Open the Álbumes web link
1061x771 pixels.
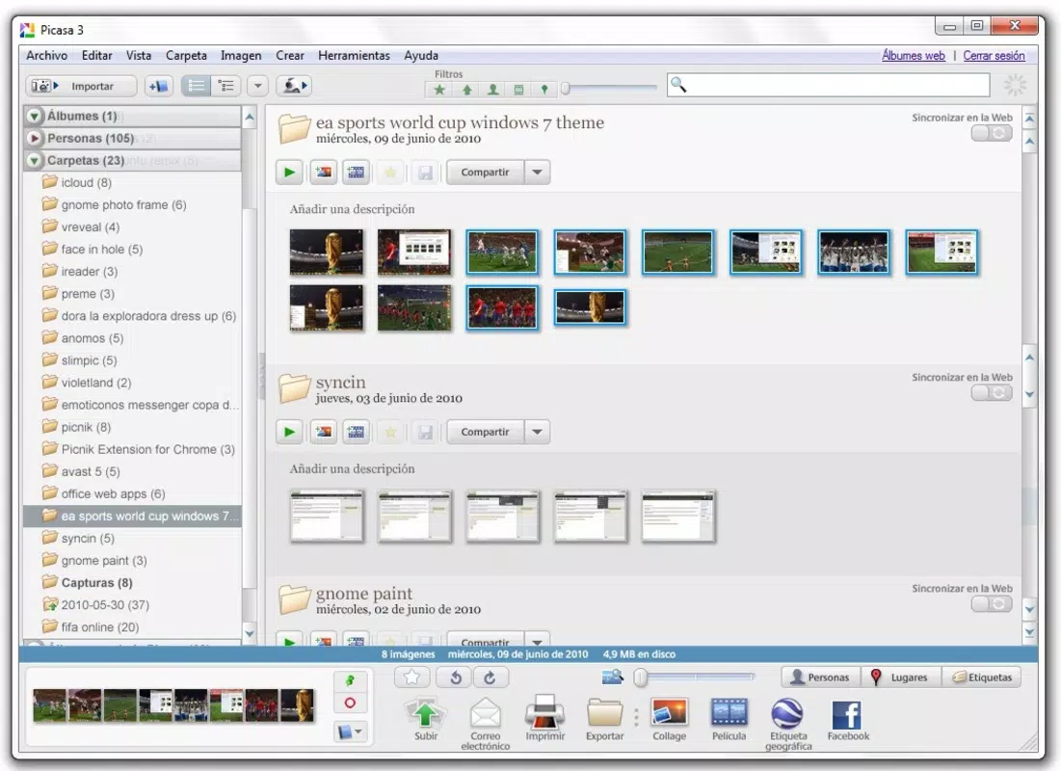click(914, 56)
